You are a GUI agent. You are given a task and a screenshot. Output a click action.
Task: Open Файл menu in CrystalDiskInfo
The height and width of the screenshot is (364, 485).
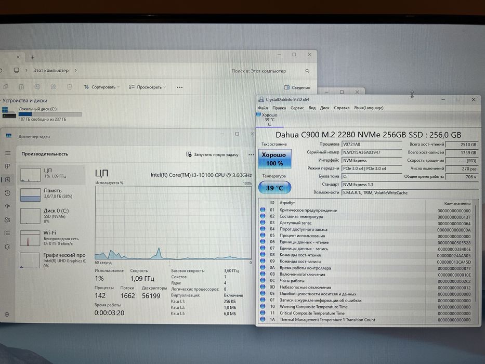(x=263, y=108)
